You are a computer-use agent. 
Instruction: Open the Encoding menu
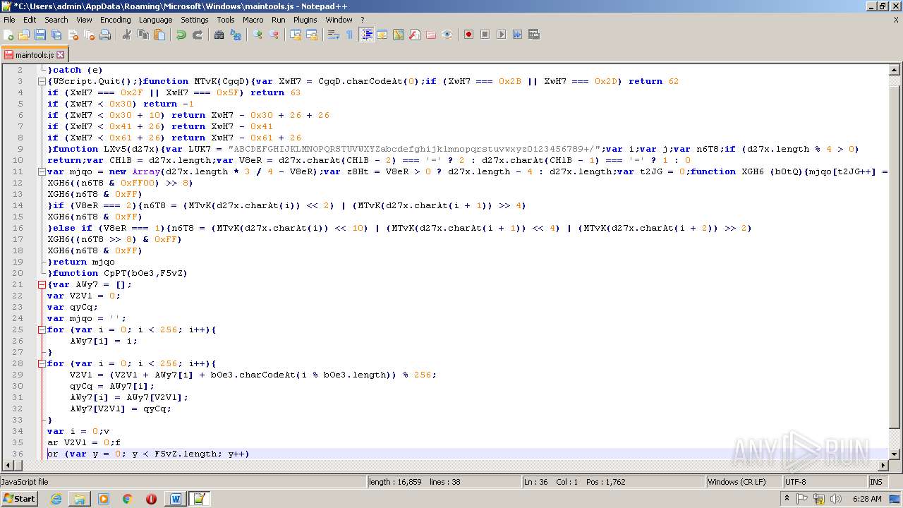116,20
